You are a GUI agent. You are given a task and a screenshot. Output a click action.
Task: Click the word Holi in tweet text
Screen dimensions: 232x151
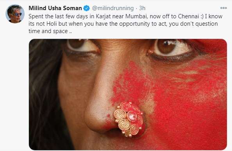click(x=52, y=24)
